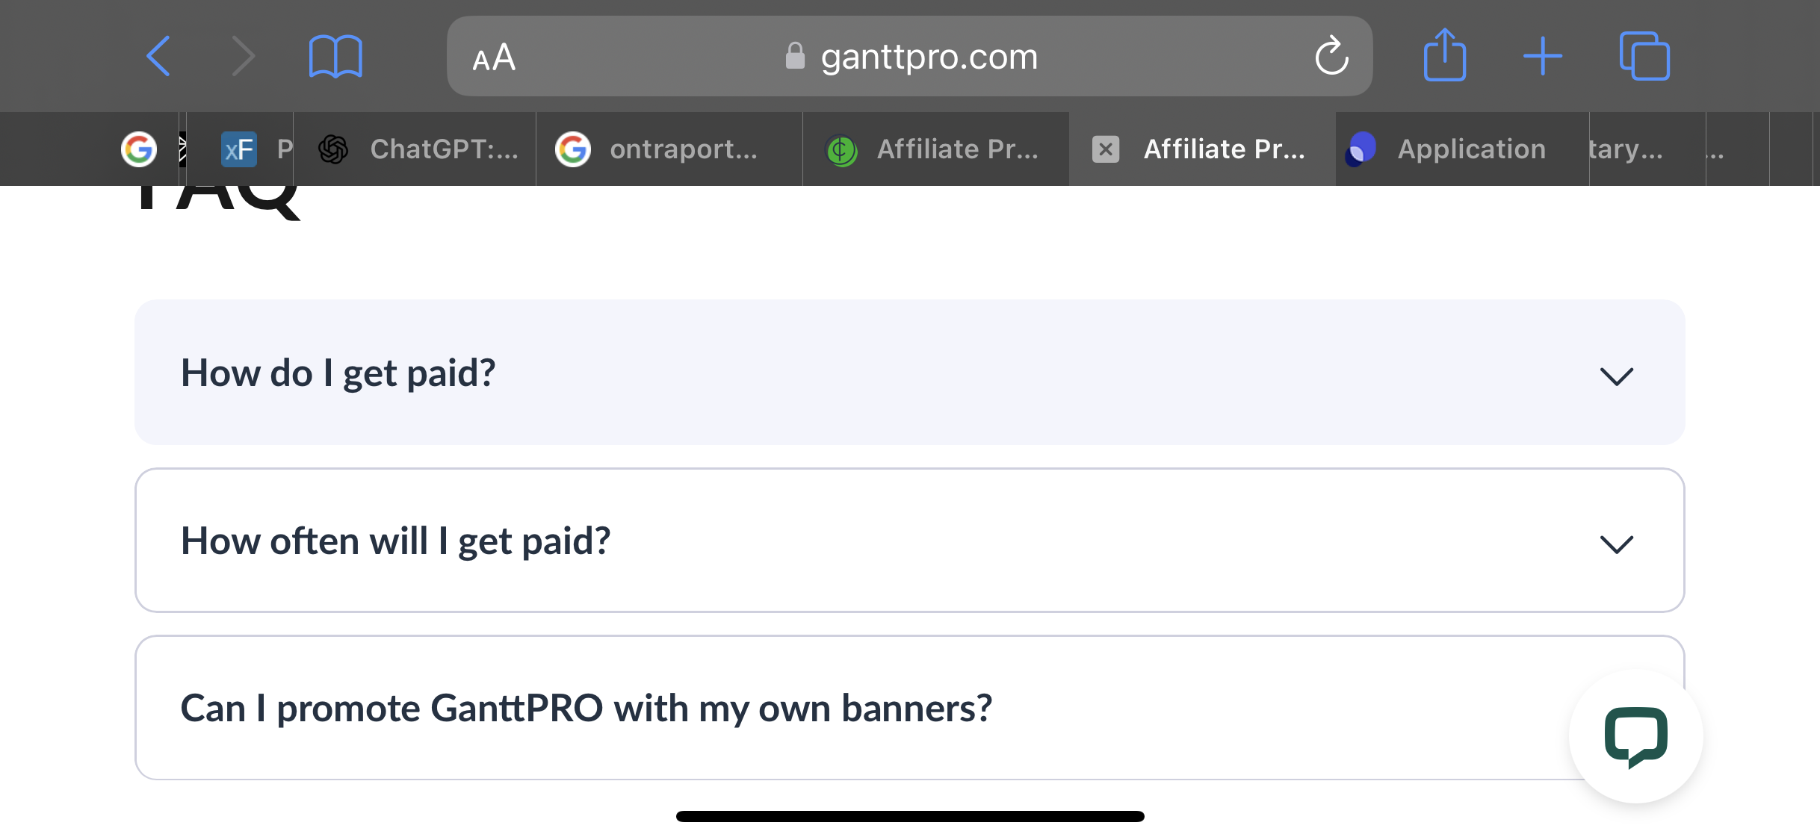
Task: Tap the forward navigation arrow
Action: pos(243,56)
